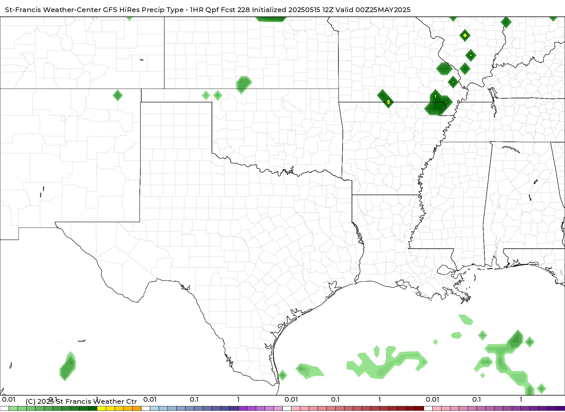Click the green blob in the western Gulf
The image size is (565, 412).
310,371
